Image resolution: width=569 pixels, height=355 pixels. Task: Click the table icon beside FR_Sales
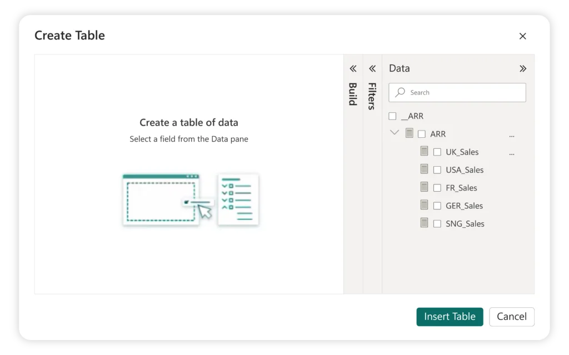point(424,187)
